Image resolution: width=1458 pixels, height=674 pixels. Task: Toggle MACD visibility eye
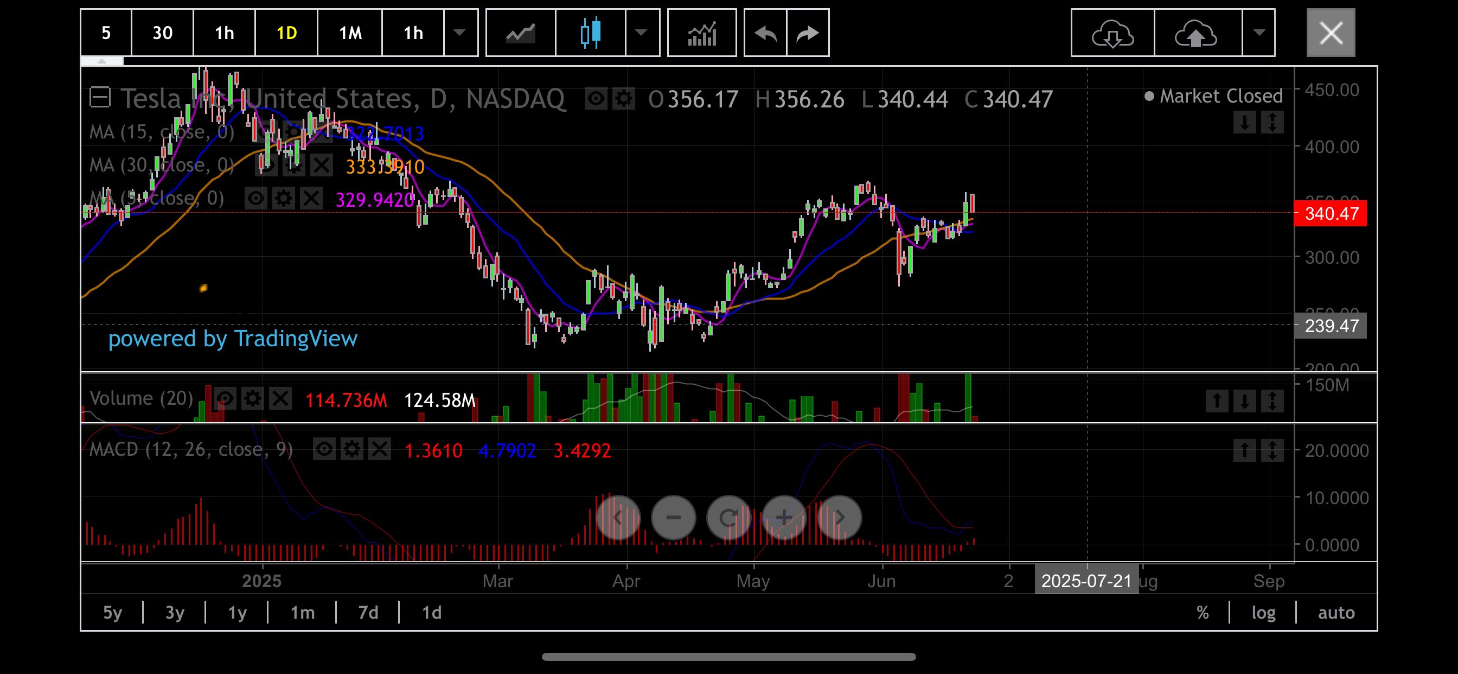pyautogui.click(x=324, y=450)
